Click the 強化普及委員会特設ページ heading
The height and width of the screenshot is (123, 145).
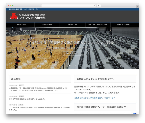[102, 107]
